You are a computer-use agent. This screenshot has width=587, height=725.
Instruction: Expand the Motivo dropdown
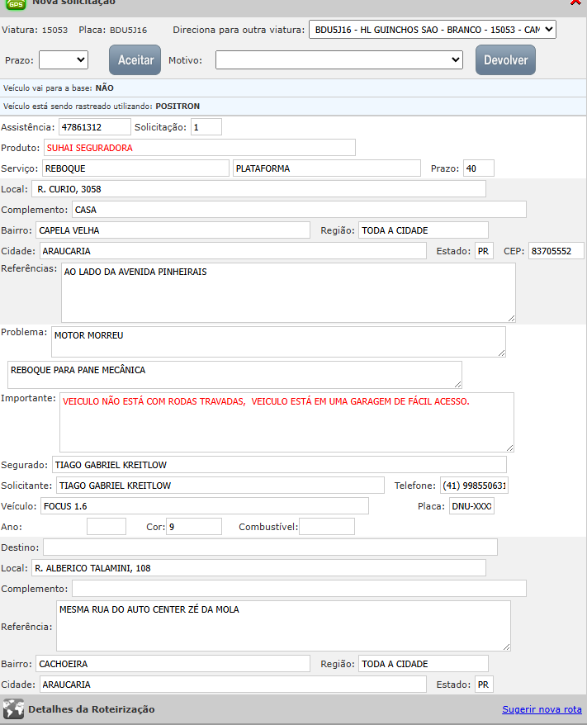338,60
